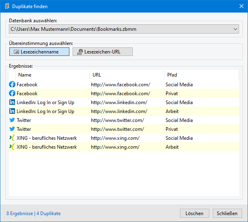Click the linkedin.com URL in the Arbeit row

(119, 111)
